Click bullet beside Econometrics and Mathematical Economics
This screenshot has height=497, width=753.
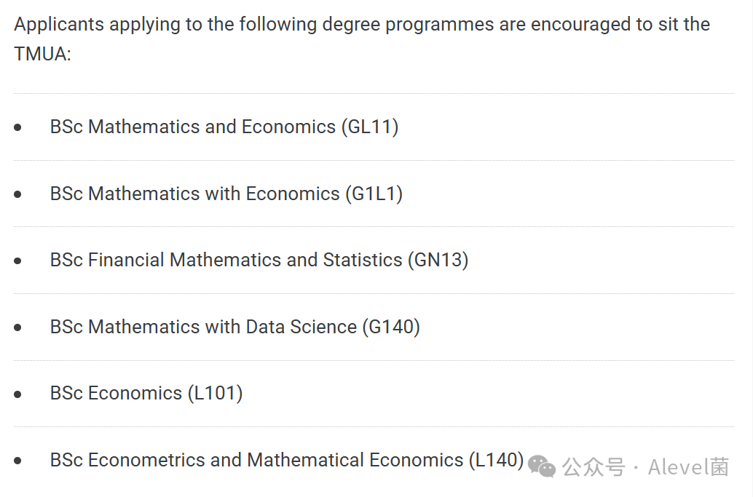pyautogui.click(x=17, y=461)
